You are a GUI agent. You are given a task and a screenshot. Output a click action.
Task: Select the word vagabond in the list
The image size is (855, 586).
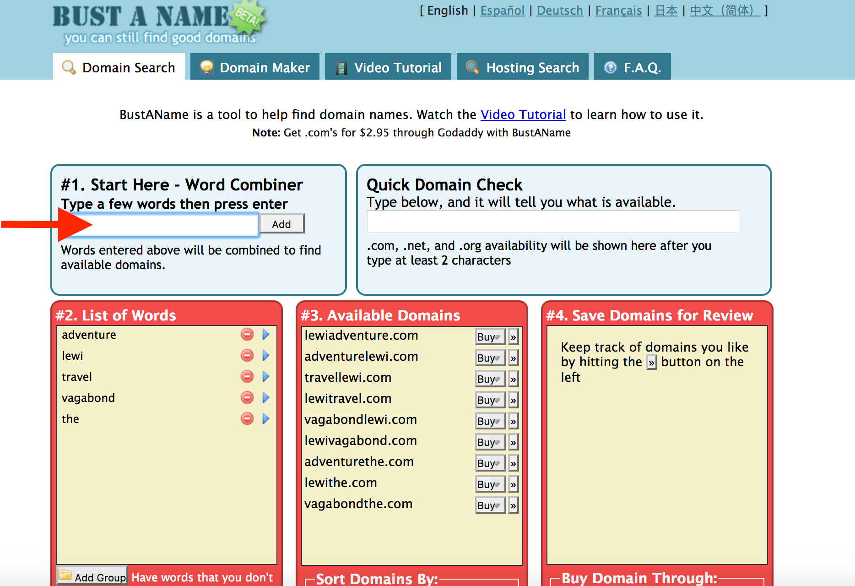tap(88, 398)
